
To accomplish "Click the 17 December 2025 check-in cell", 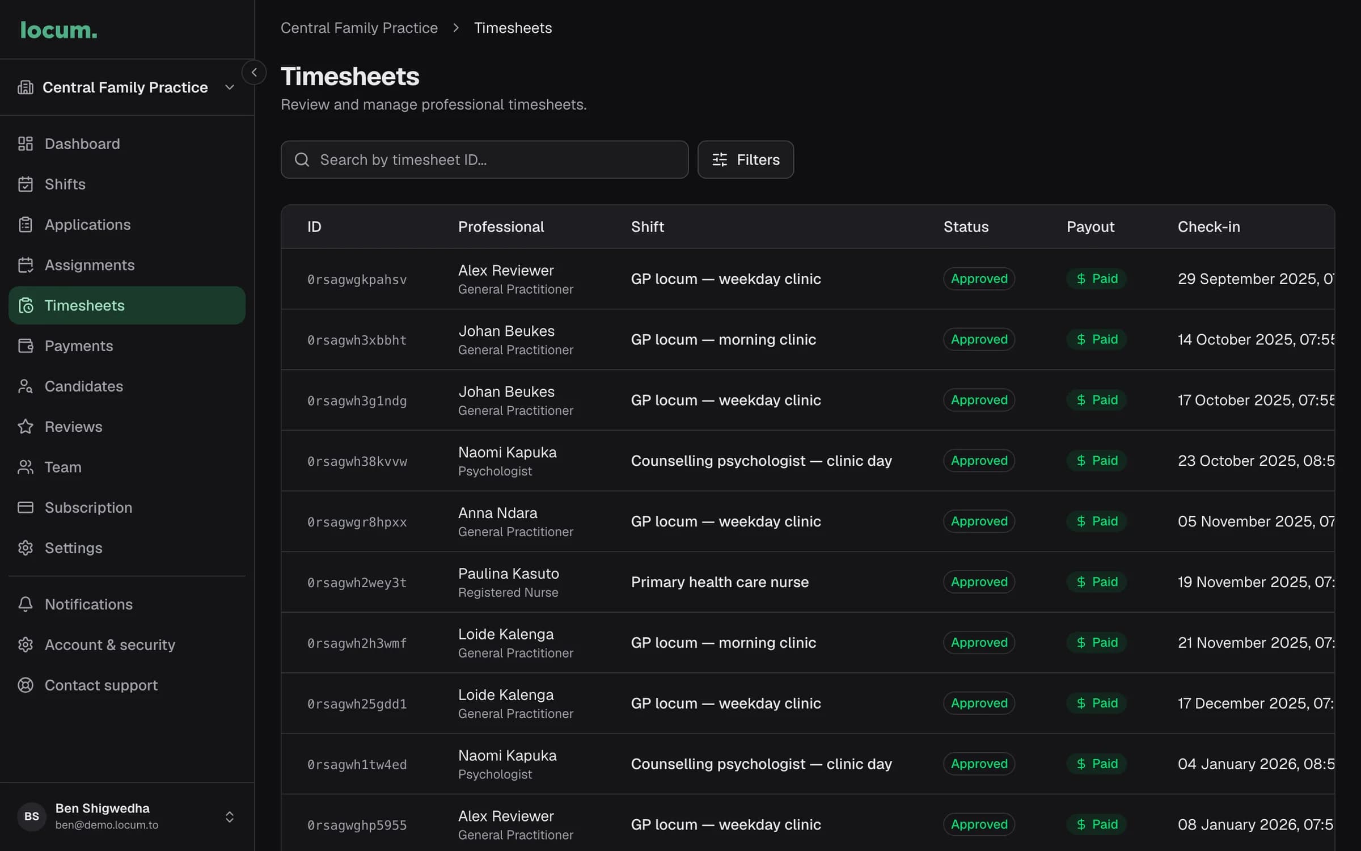I will (x=1256, y=703).
